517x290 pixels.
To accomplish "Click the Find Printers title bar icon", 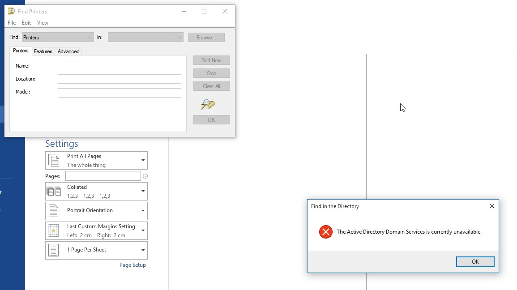I will [x=11, y=11].
